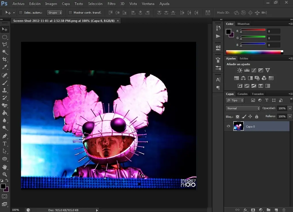
Task: Toggle Quick Mask mode
Action: (x=5, y=196)
